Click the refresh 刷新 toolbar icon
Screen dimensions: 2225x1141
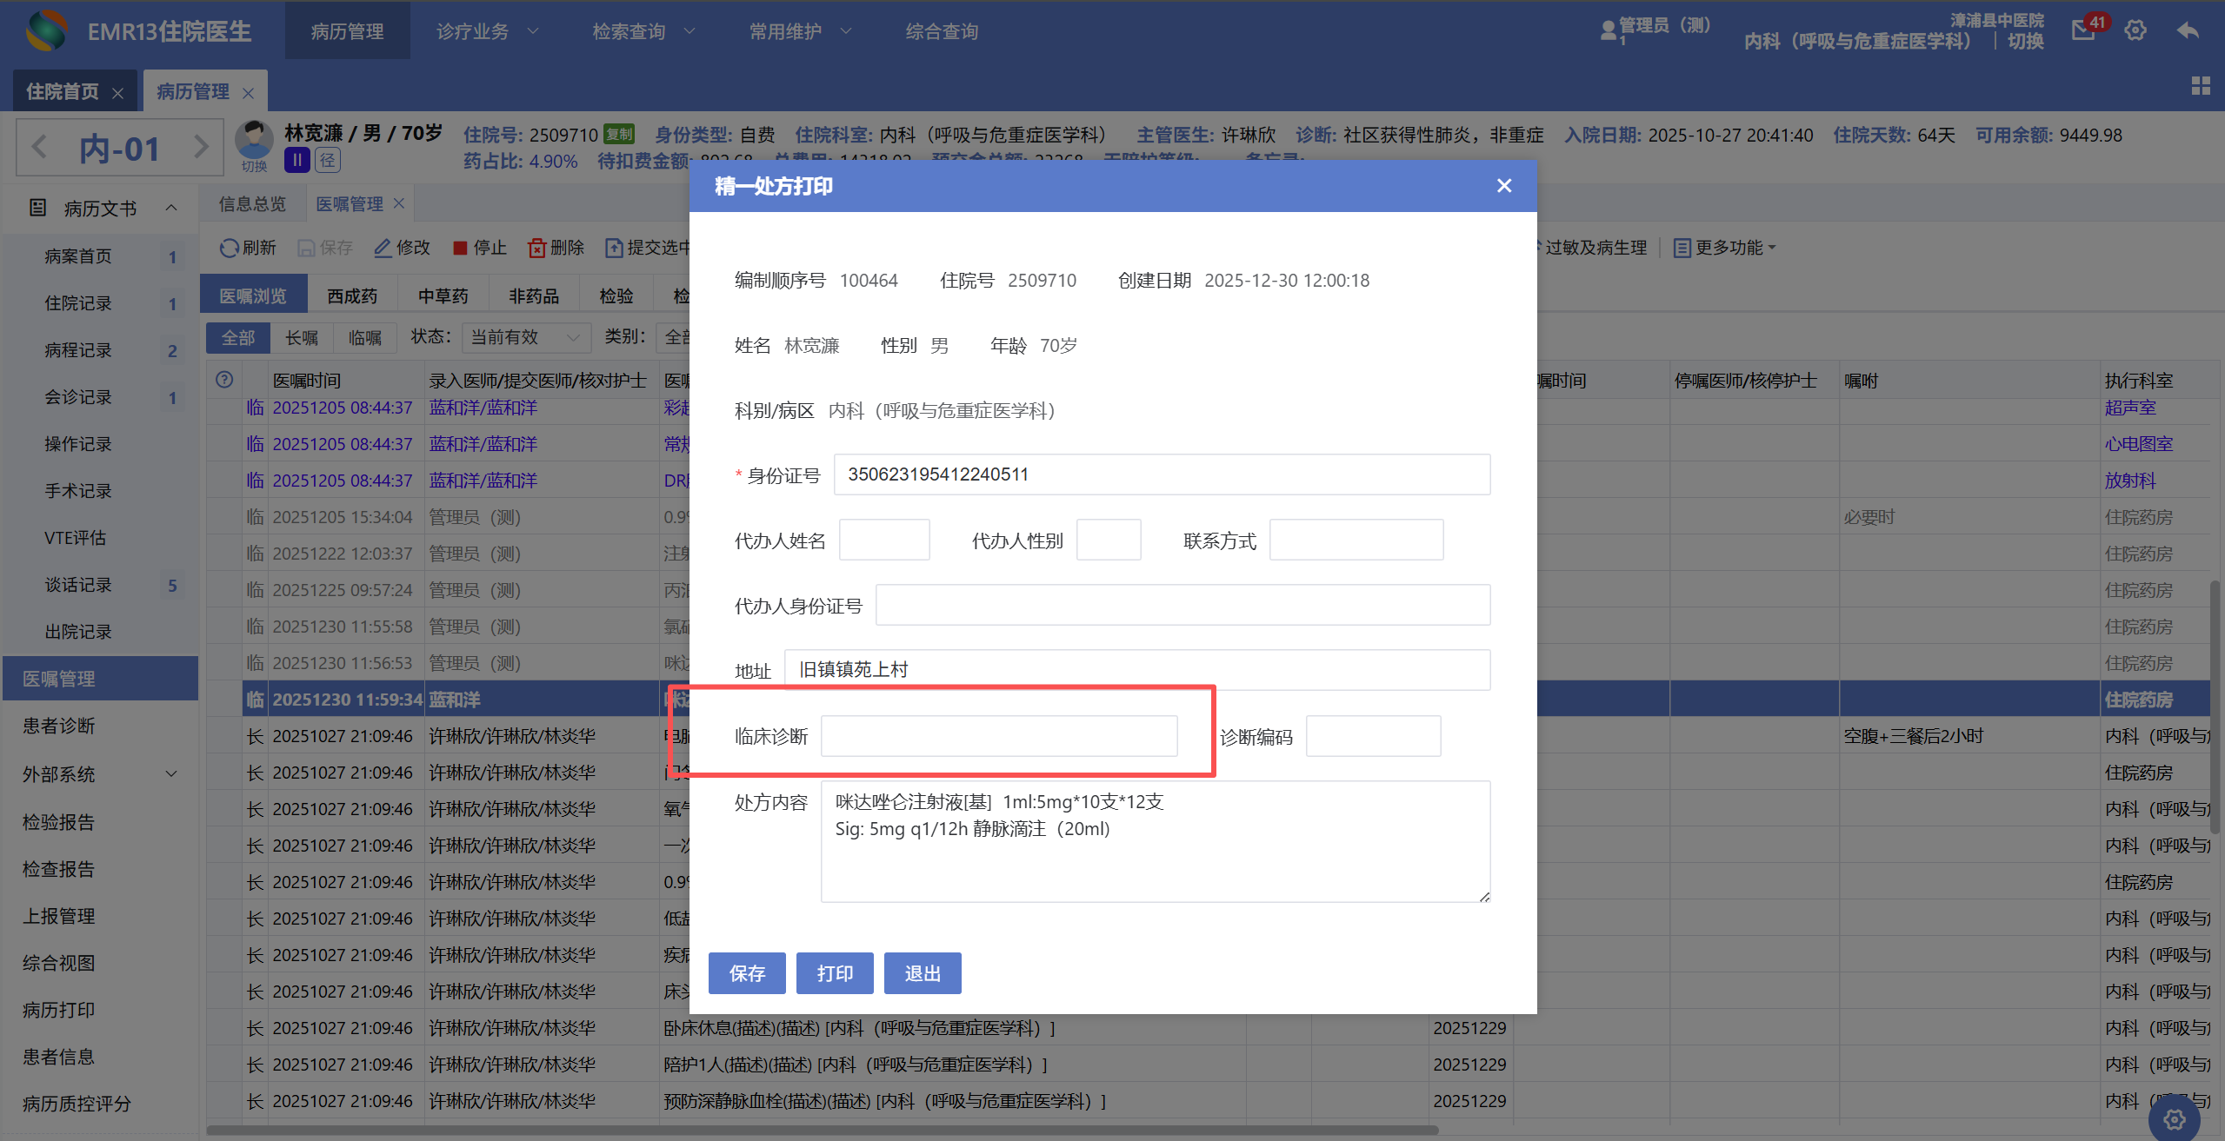coord(229,248)
